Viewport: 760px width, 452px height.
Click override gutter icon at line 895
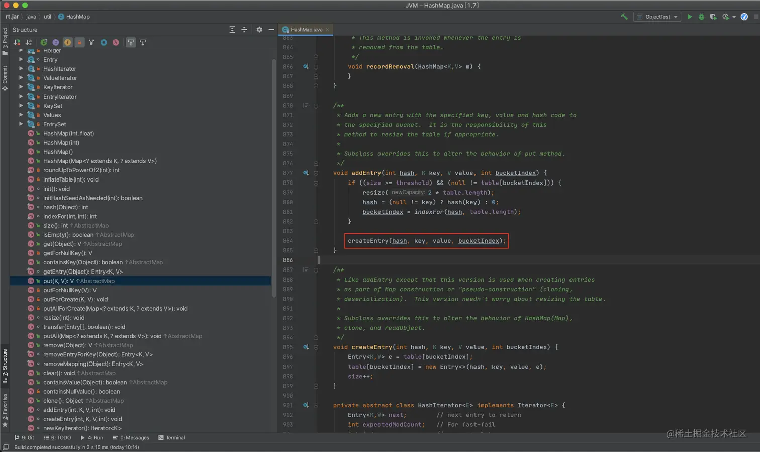(x=306, y=347)
